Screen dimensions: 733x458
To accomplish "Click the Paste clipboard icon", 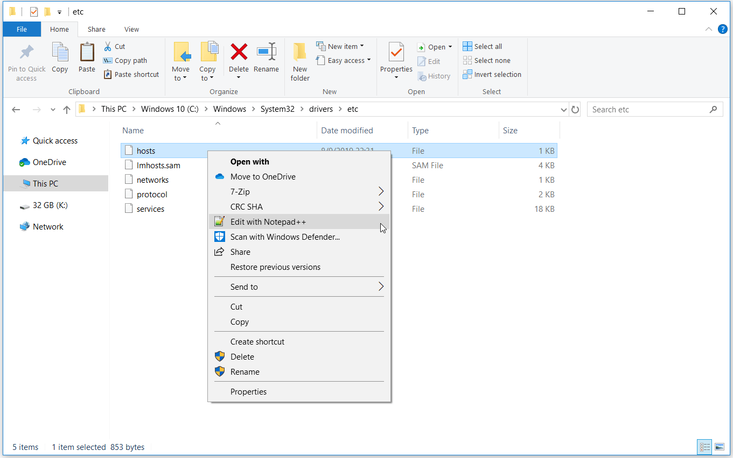I will point(87,52).
